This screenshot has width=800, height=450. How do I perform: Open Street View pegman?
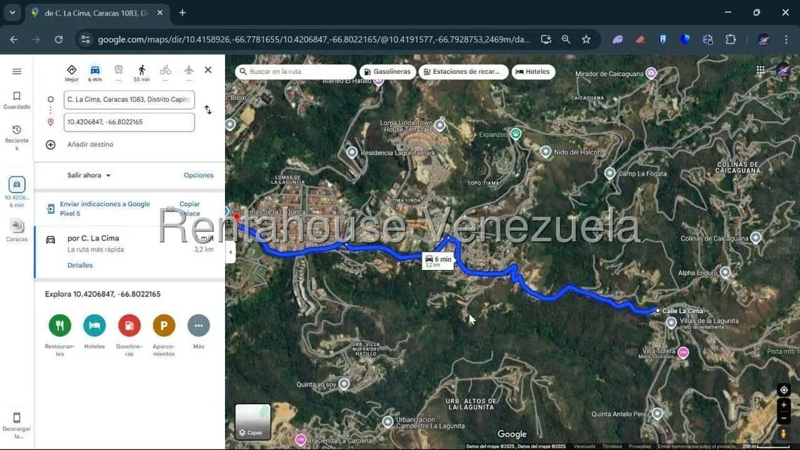[x=784, y=433]
